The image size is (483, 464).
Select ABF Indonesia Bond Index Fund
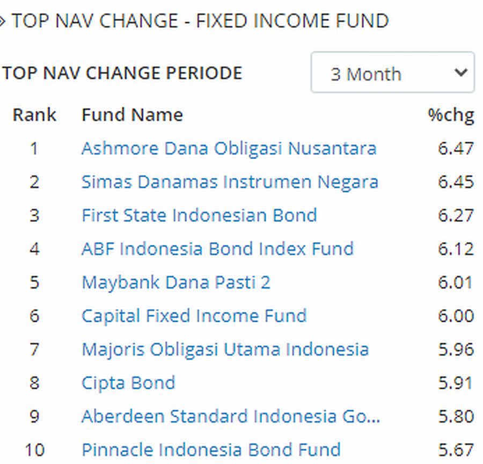pyautogui.click(x=217, y=249)
